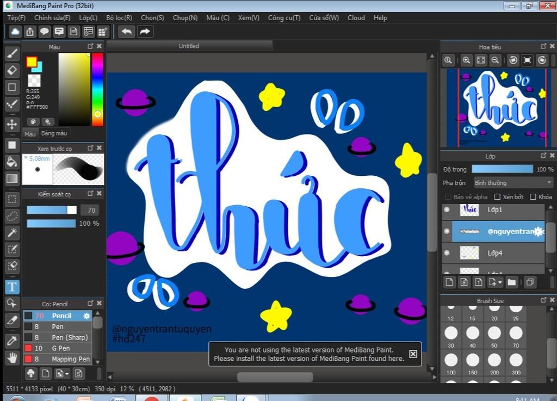
Task: Click the layer Độ trong opacity slider
Action: pyautogui.click(x=502, y=169)
